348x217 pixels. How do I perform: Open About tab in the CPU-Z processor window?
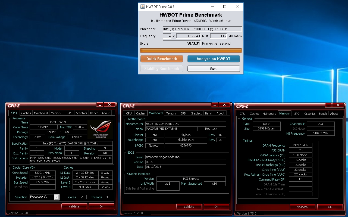106,113
